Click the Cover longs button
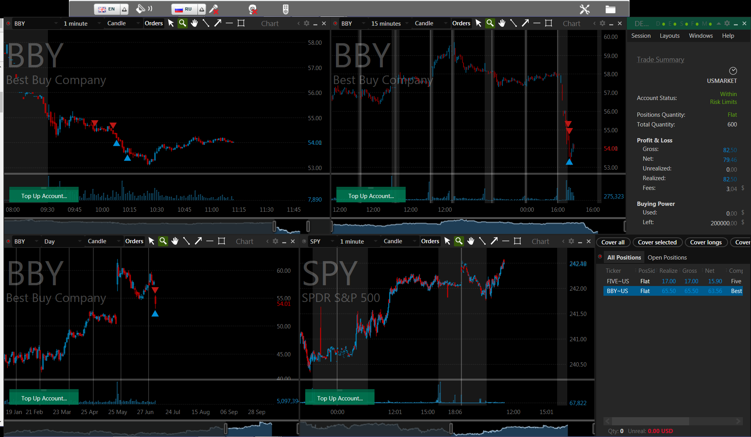 [x=706, y=242]
